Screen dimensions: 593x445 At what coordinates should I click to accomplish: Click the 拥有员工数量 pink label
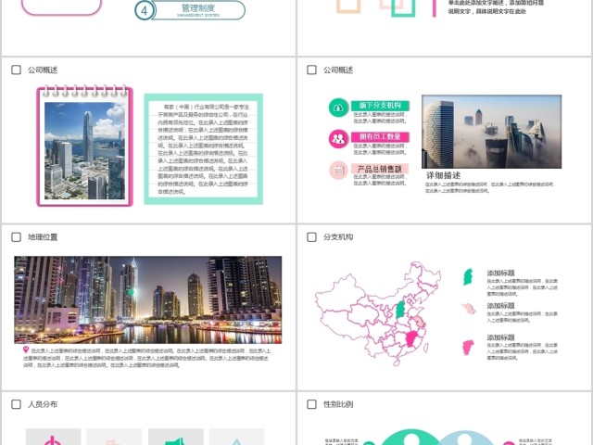tap(380, 136)
